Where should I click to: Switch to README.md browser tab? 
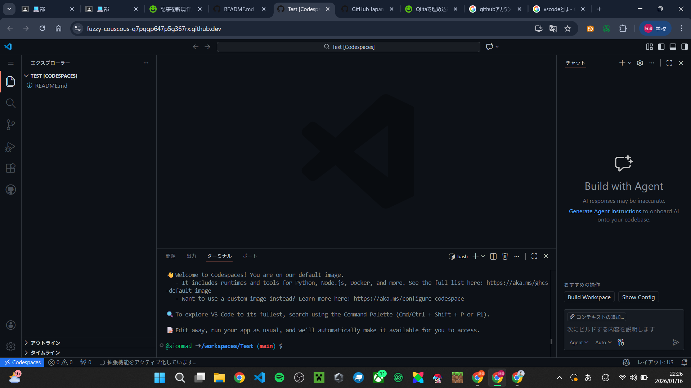tap(239, 9)
